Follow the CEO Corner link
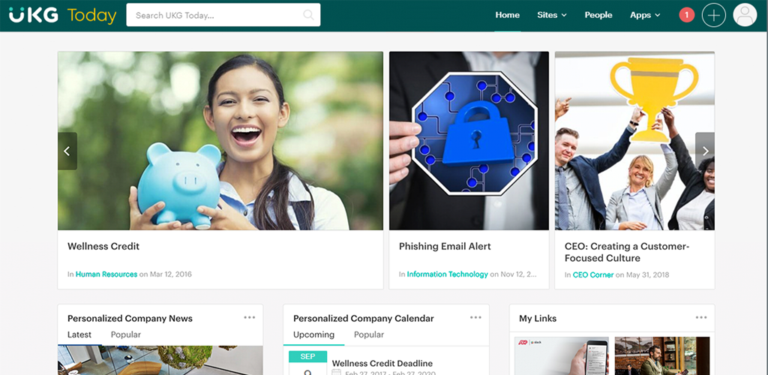This screenshot has height=375, width=768. click(x=593, y=274)
